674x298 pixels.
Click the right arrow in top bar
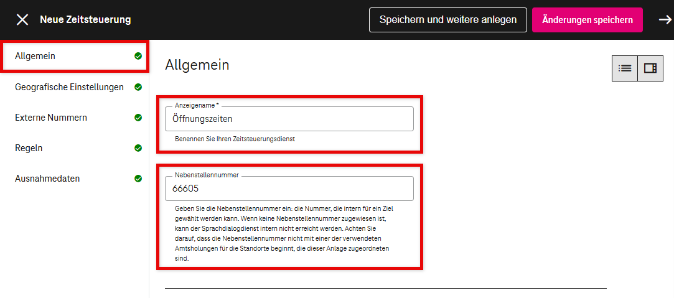[x=665, y=20]
